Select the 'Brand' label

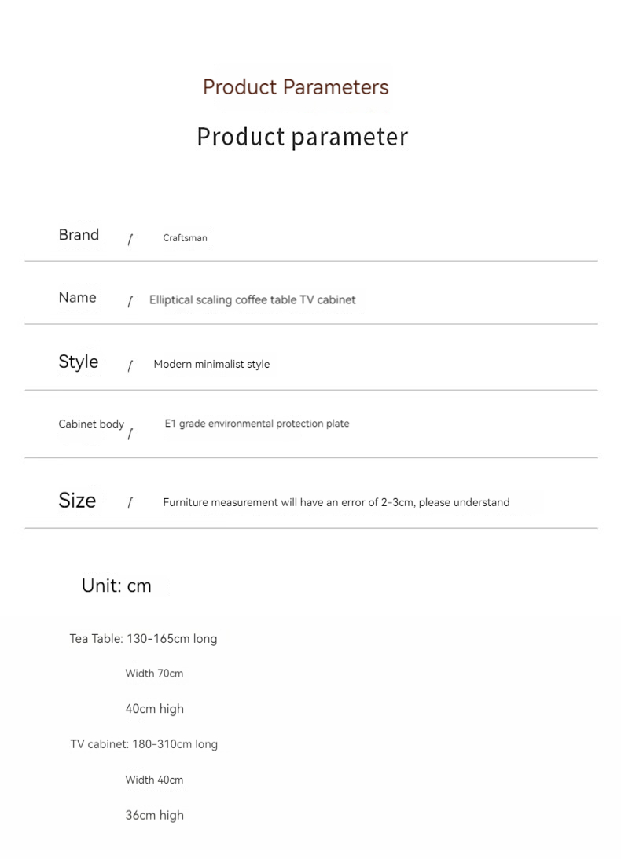click(79, 235)
